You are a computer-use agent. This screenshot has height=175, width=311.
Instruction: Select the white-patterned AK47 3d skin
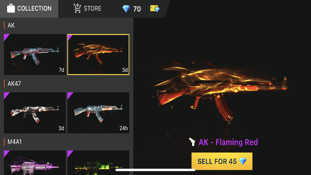(35, 113)
